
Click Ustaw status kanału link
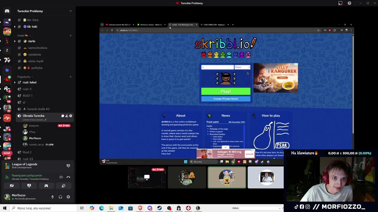click(x=35, y=120)
